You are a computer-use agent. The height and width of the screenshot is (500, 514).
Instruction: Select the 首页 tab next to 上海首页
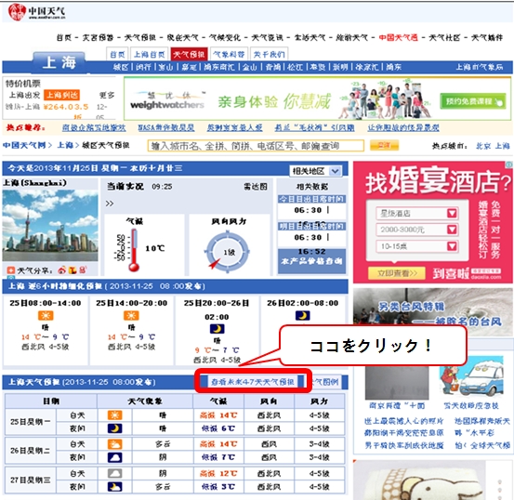(x=117, y=54)
